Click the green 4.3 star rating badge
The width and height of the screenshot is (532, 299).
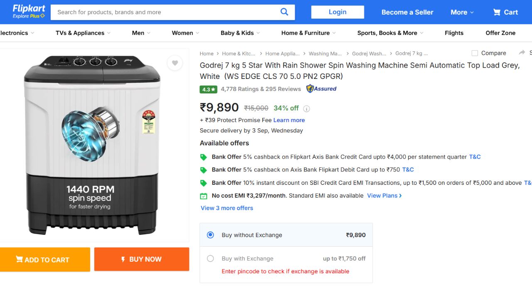pyautogui.click(x=209, y=89)
